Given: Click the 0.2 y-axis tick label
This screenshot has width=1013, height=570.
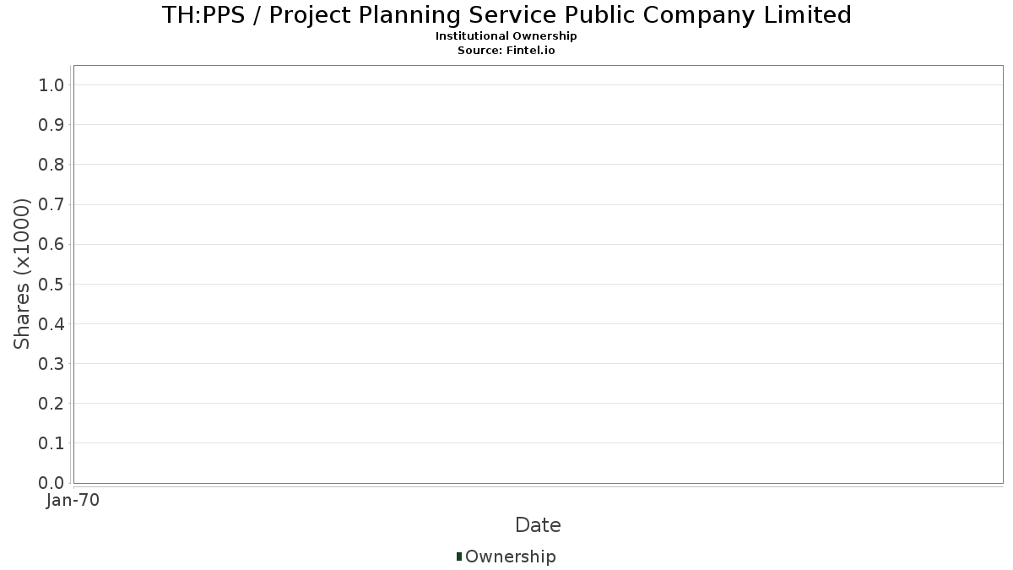Looking at the screenshot, I should 51,404.
